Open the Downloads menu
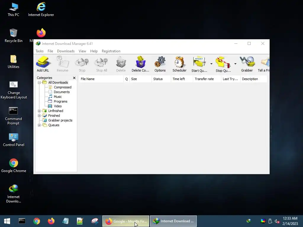The height and width of the screenshot is (227, 303). 66,51
